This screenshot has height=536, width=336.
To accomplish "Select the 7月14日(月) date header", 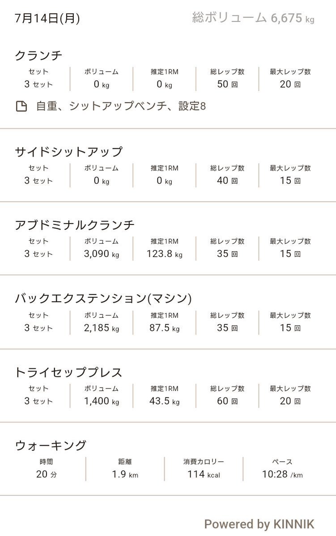I will point(47,18).
